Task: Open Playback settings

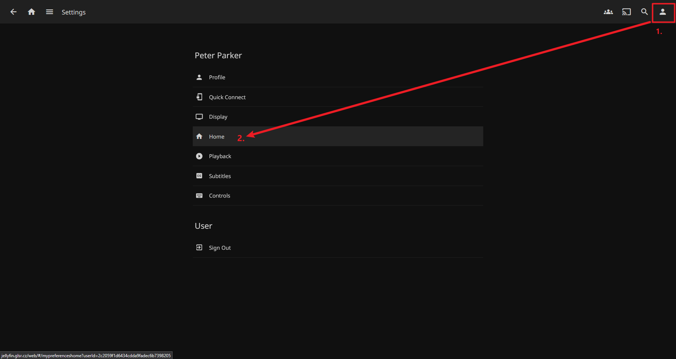Action: click(220, 156)
